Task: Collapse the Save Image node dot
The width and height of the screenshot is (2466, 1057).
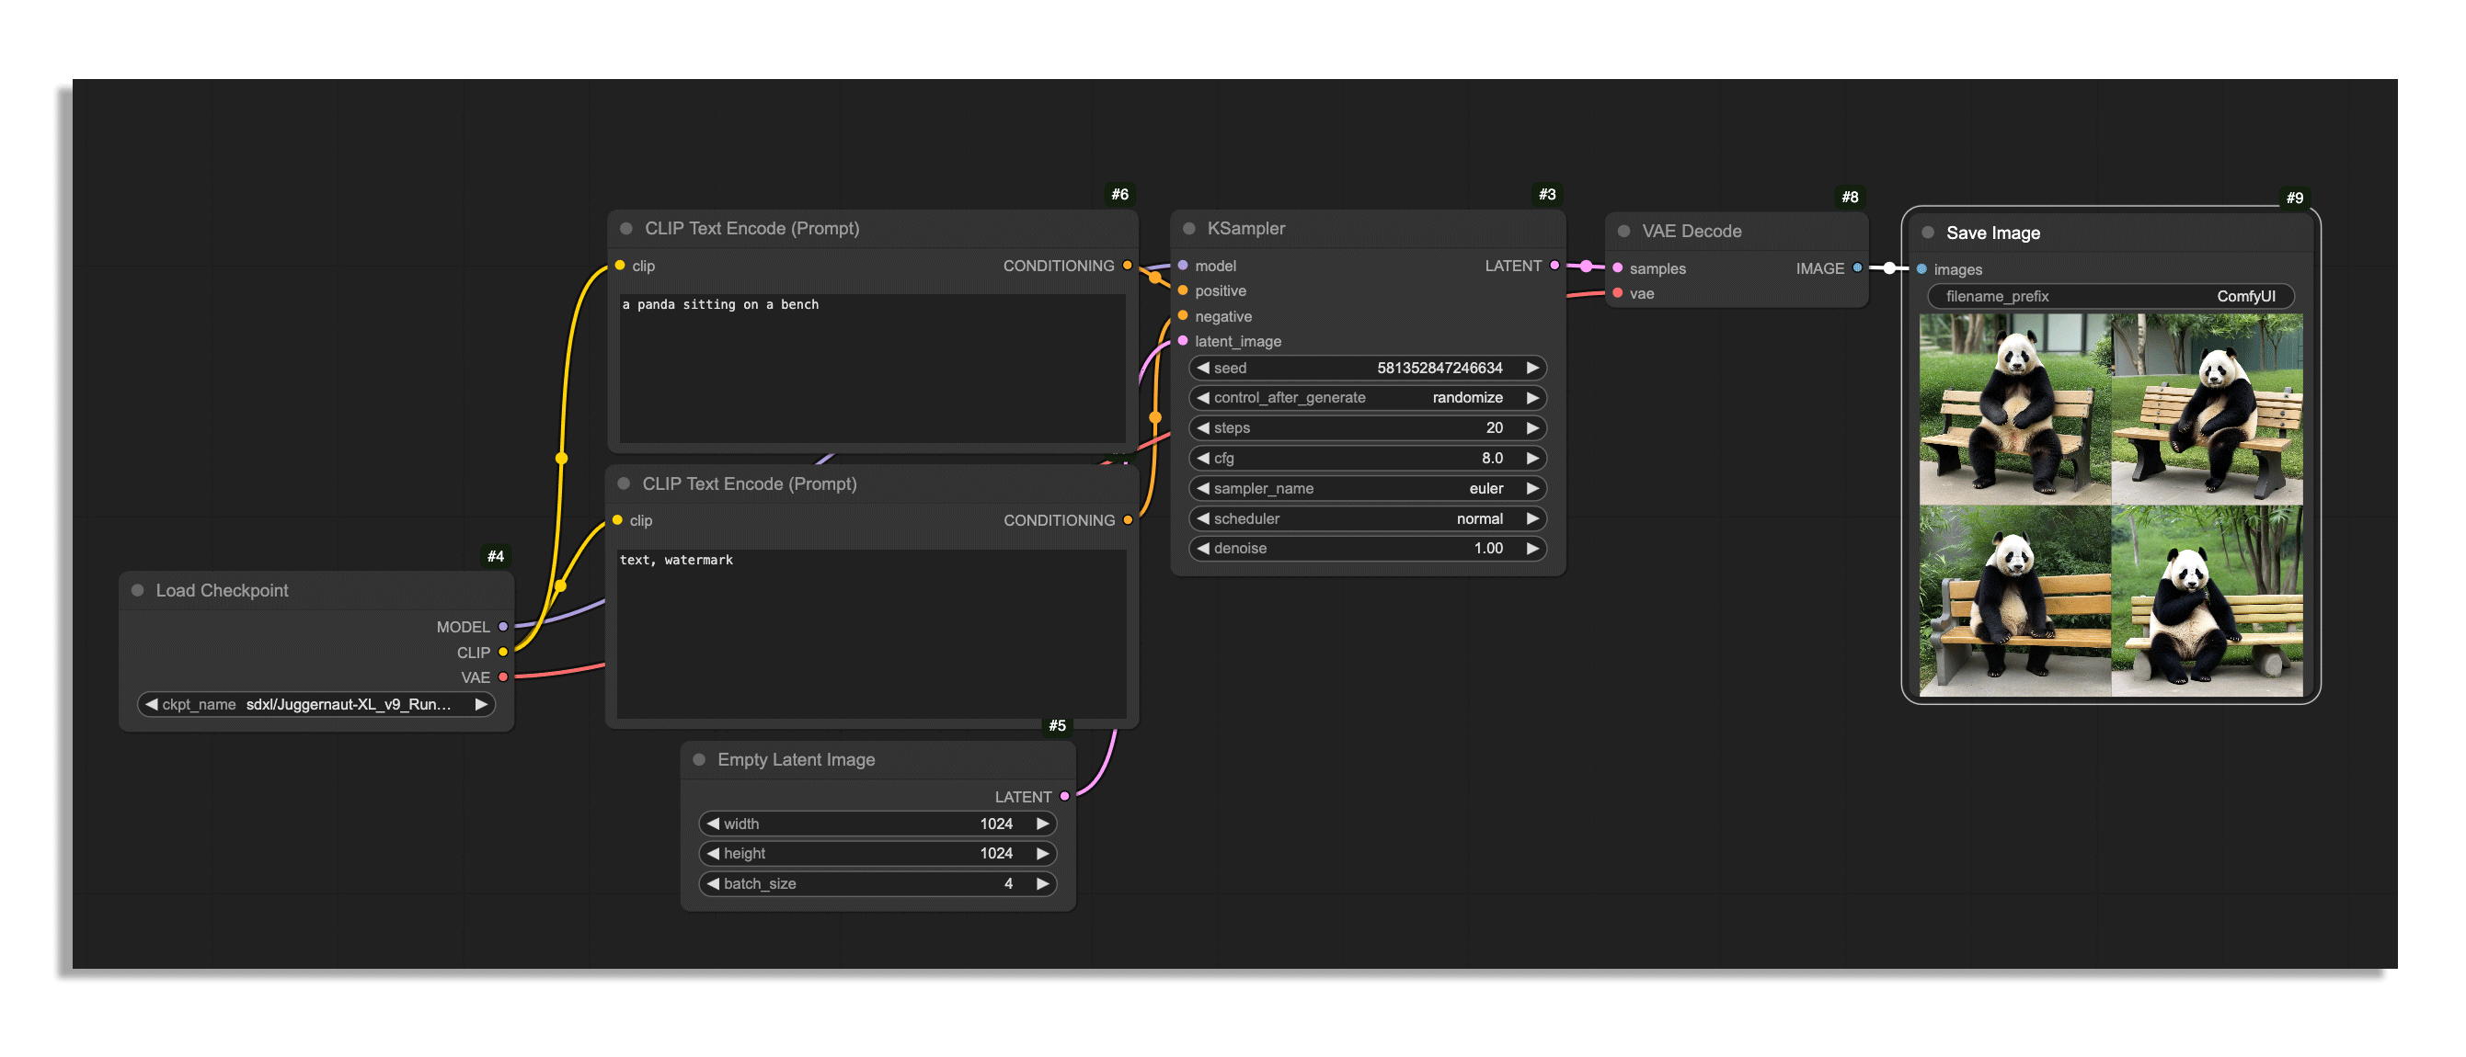Action: coord(1928,233)
